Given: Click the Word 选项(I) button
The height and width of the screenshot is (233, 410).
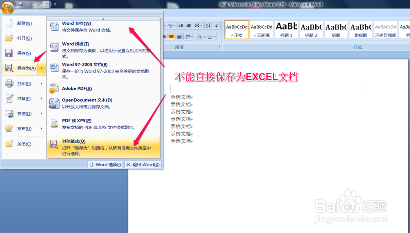Looking at the screenshot, I should (x=105, y=164).
